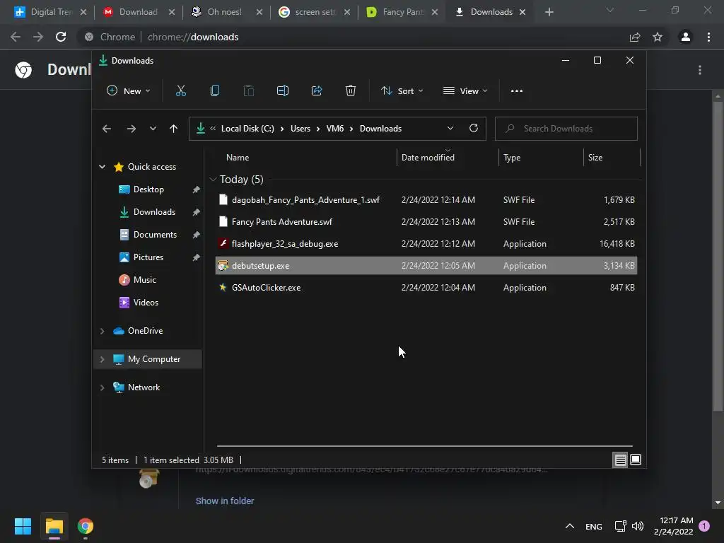Image resolution: width=724 pixels, height=543 pixels.
Task: Click the taskbar clock 12:17 AM
Action: [x=676, y=520]
